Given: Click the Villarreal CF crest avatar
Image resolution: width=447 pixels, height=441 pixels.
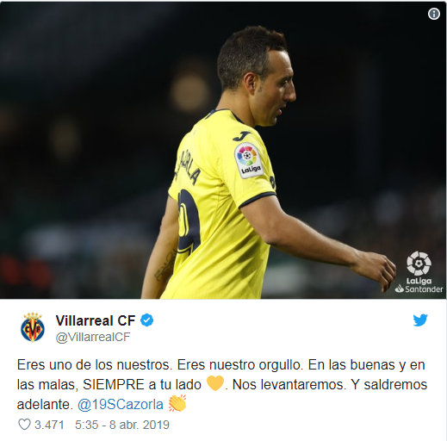Looking at the screenshot, I should point(33,327).
